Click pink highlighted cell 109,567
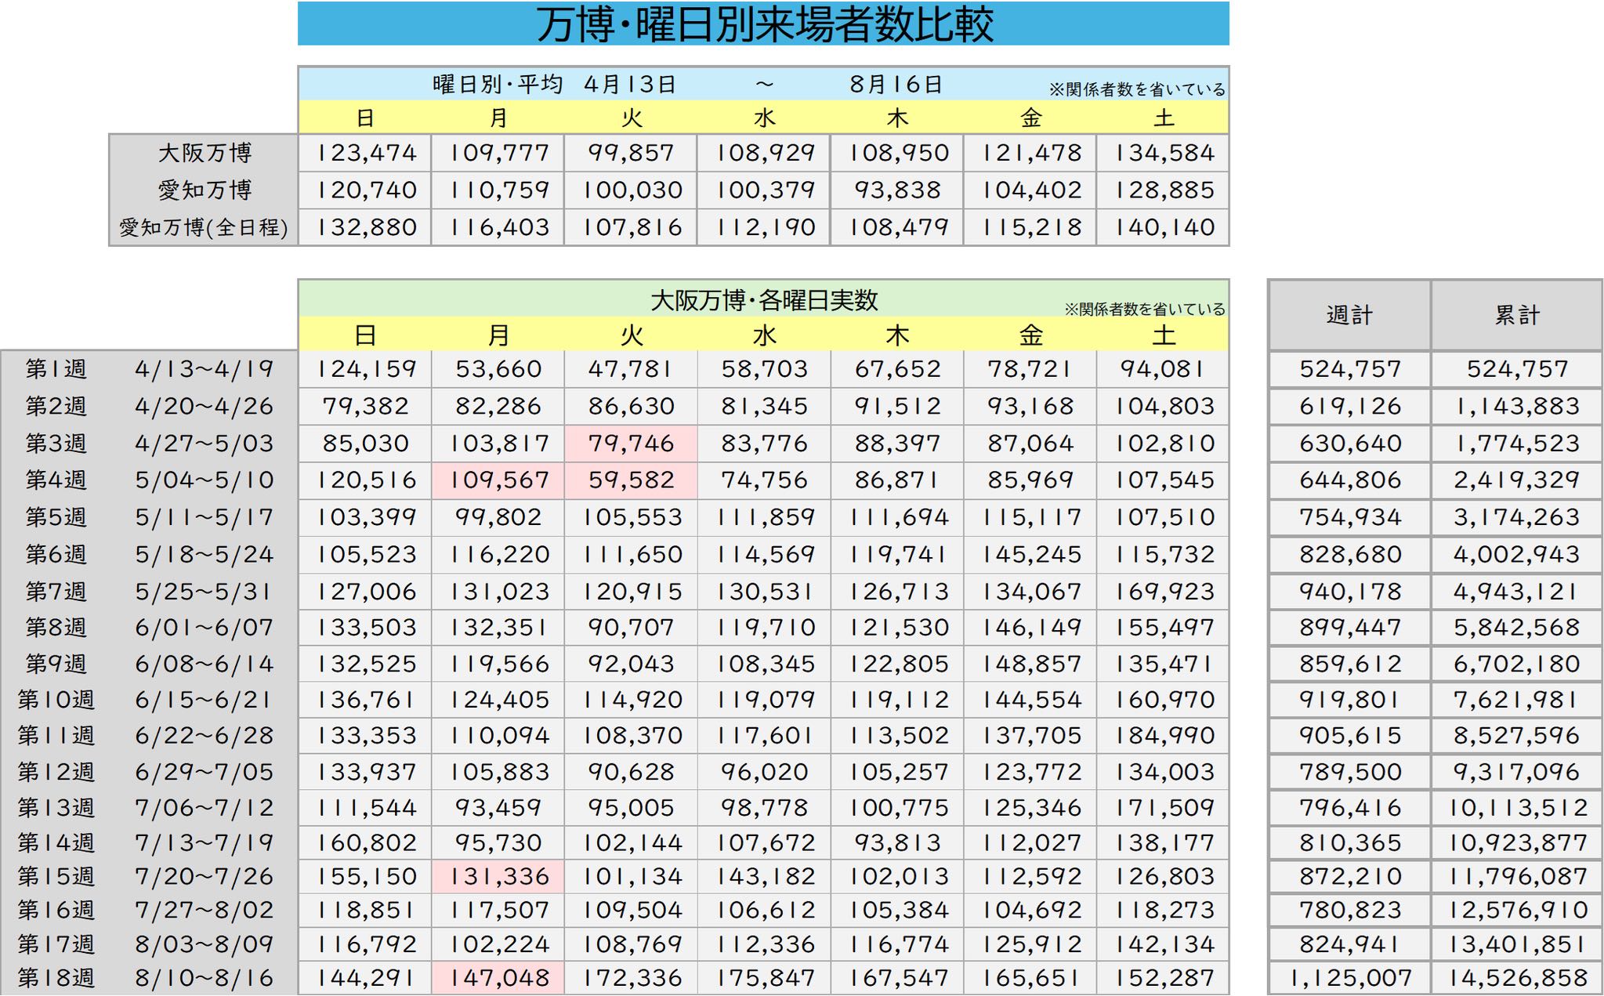Viewport: 1604px width, 996px height. point(498,480)
